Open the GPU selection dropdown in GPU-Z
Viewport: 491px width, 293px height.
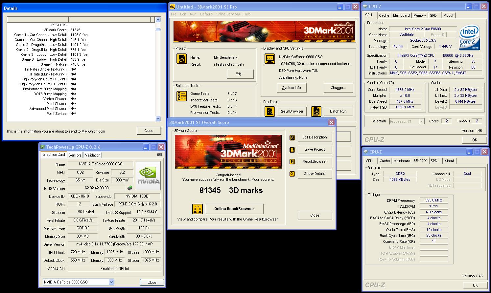111,282
